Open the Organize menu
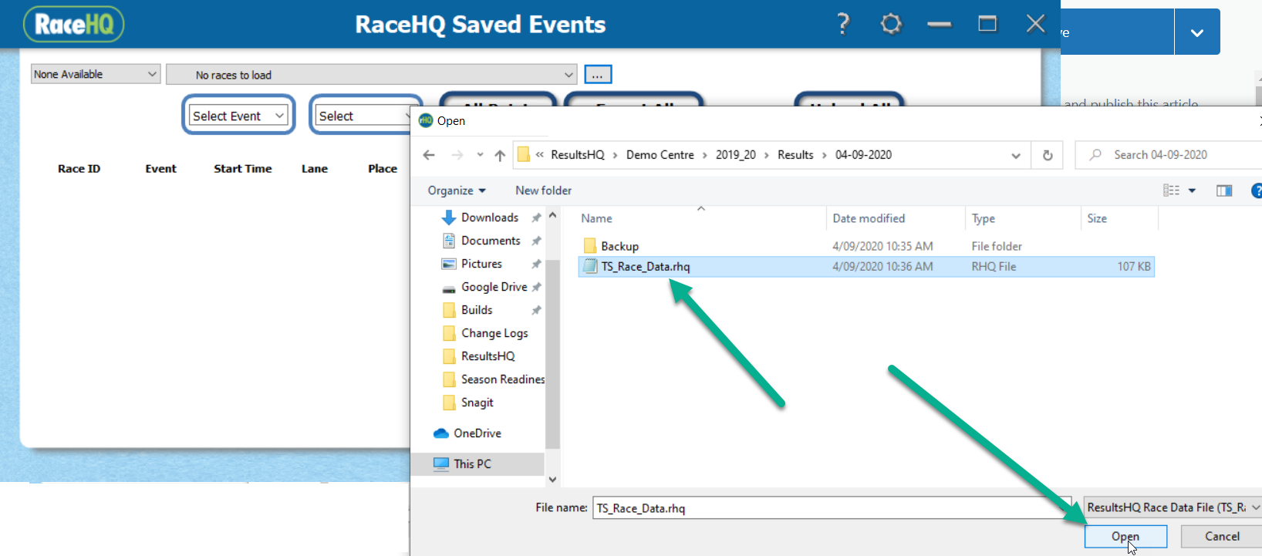Screen dimensions: 1262x556 (x=457, y=190)
